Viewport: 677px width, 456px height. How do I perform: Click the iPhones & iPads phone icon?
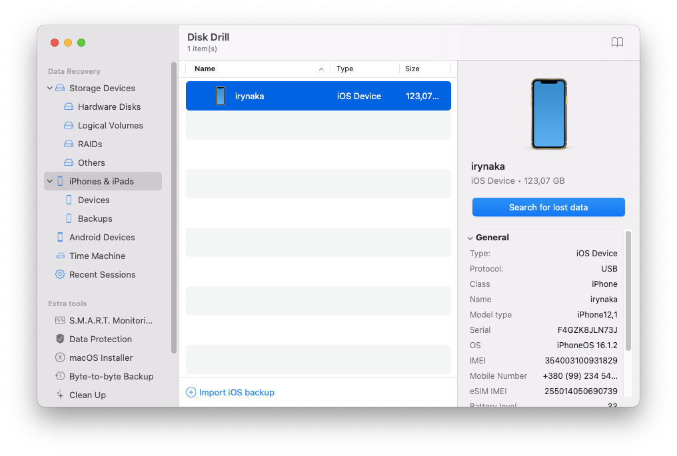[60, 181]
